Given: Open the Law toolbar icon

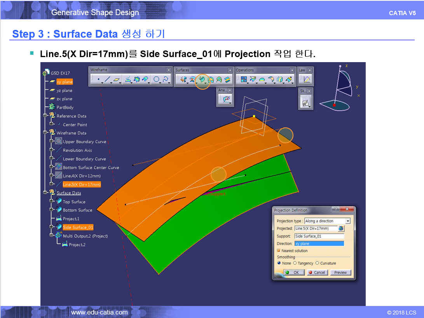Looking at the screenshot, I should 307,80.
